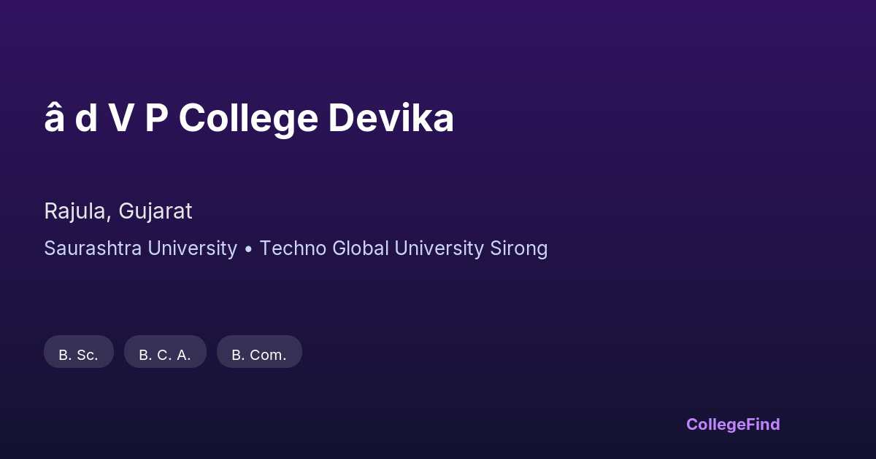Select the word Gujarat in location

[155, 211]
